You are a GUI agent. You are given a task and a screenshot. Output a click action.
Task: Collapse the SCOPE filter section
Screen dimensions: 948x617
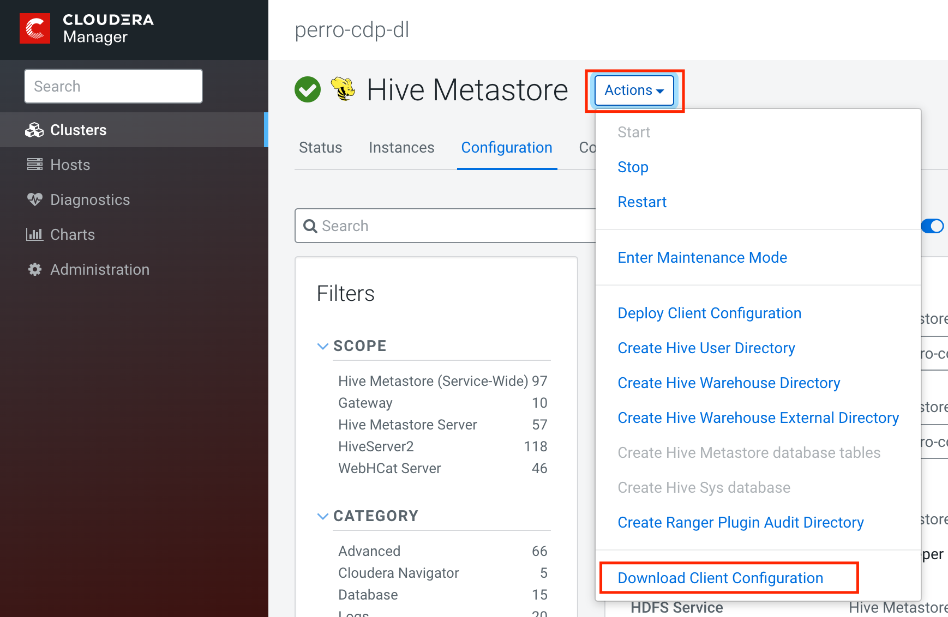click(x=322, y=346)
